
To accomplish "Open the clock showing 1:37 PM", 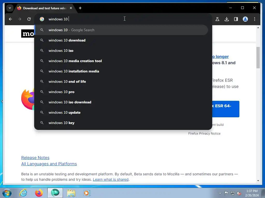I will pyautogui.click(x=252, y=193).
